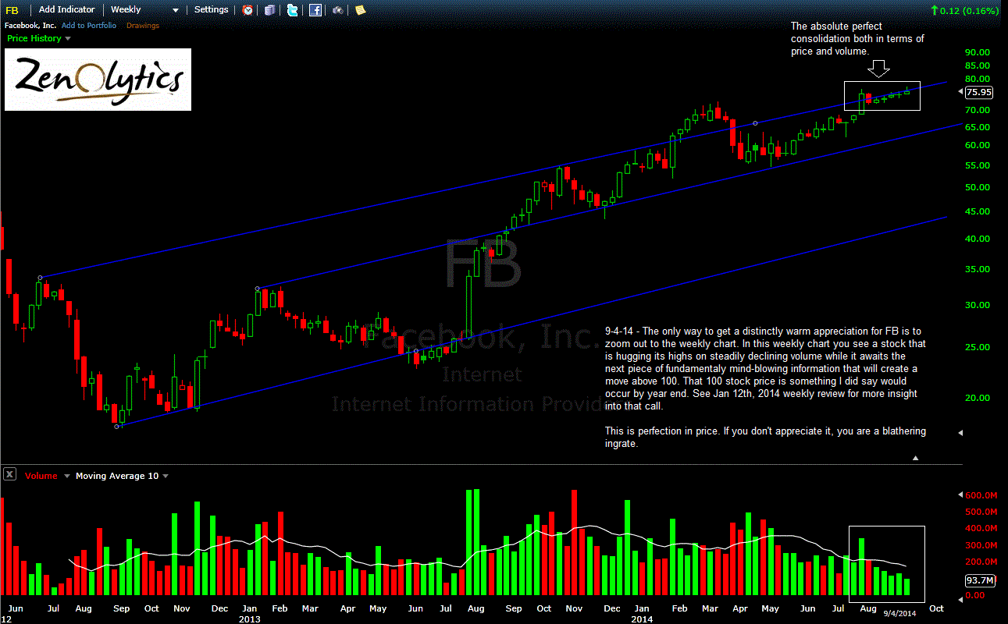The image size is (1008, 624).
Task: Click Add Indicator in the toolbar
Action: tap(66, 10)
